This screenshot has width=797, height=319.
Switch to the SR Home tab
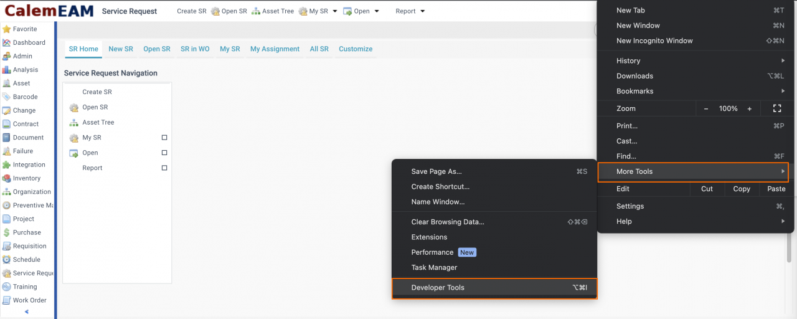point(83,49)
